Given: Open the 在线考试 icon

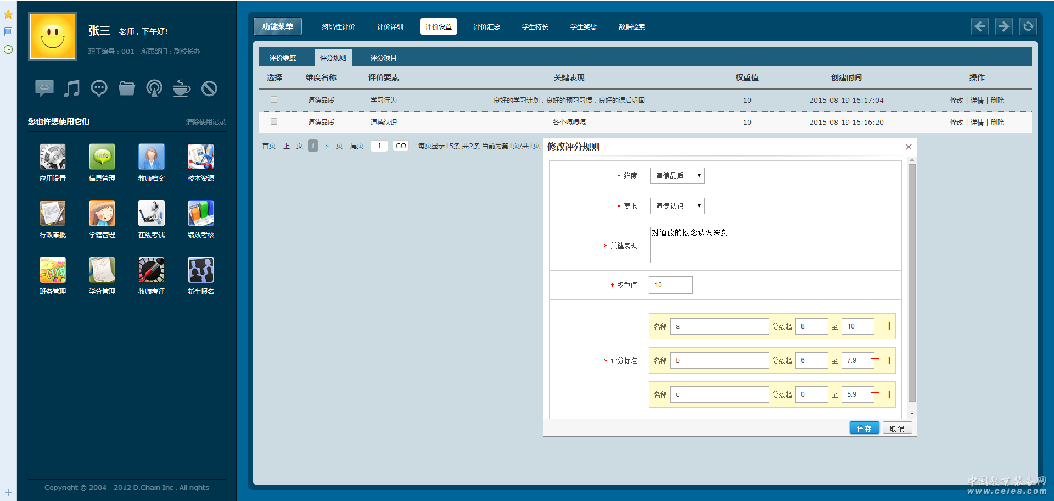Looking at the screenshot, I should tap(152, 214).
